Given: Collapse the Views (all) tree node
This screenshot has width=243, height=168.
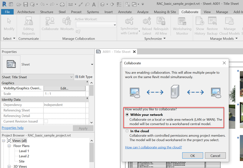Looking at the screenshot, I should point(3,141).
